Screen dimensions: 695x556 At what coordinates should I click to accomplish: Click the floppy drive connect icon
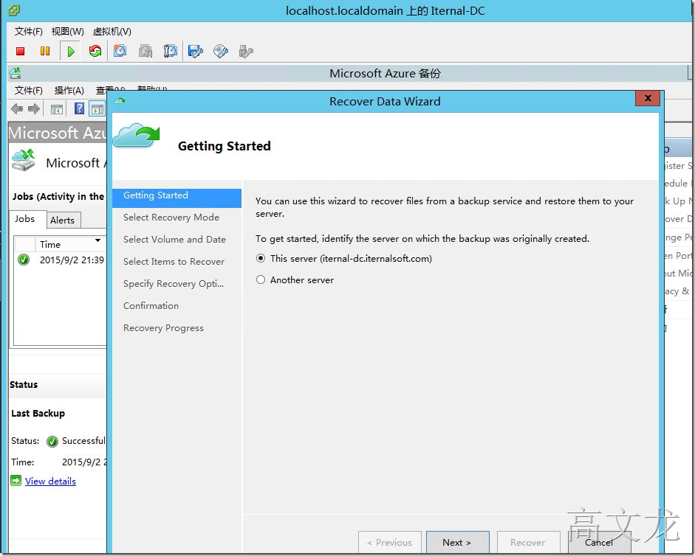pyautogui.click(x=195, y=52)
